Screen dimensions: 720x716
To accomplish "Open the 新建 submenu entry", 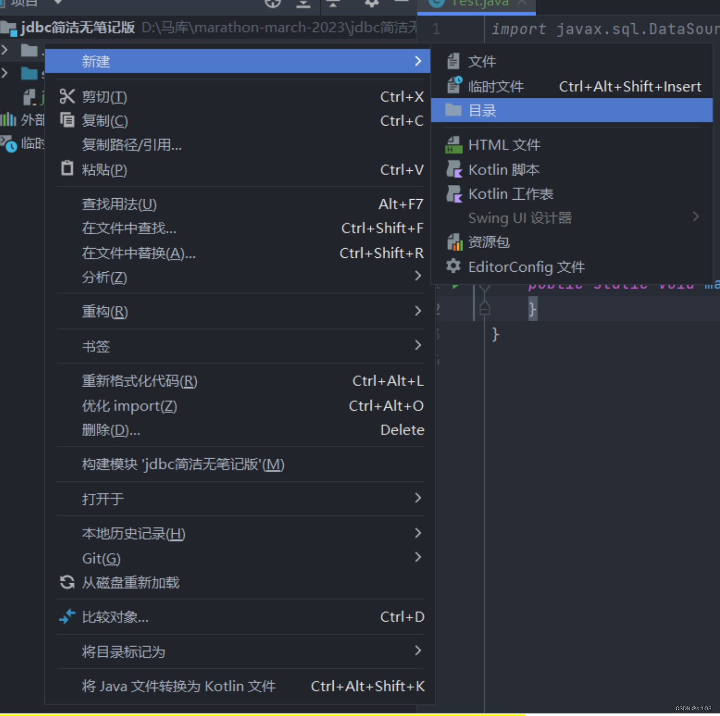I will point(237,61).
